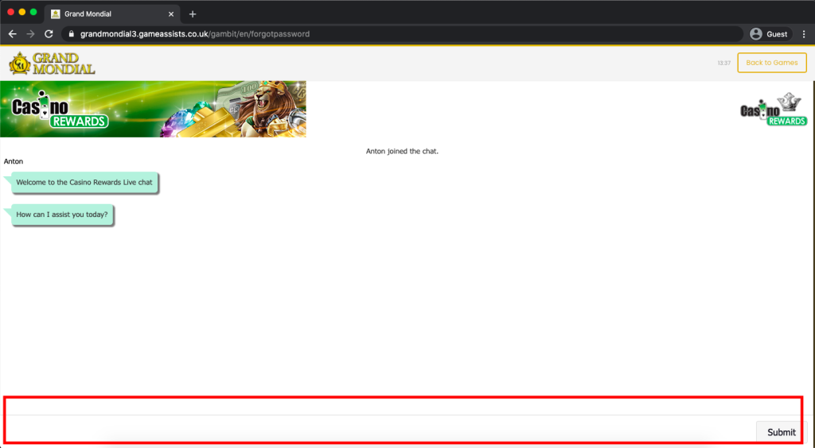
Task: Click the browser forward arrow
Action: point(31,34)
